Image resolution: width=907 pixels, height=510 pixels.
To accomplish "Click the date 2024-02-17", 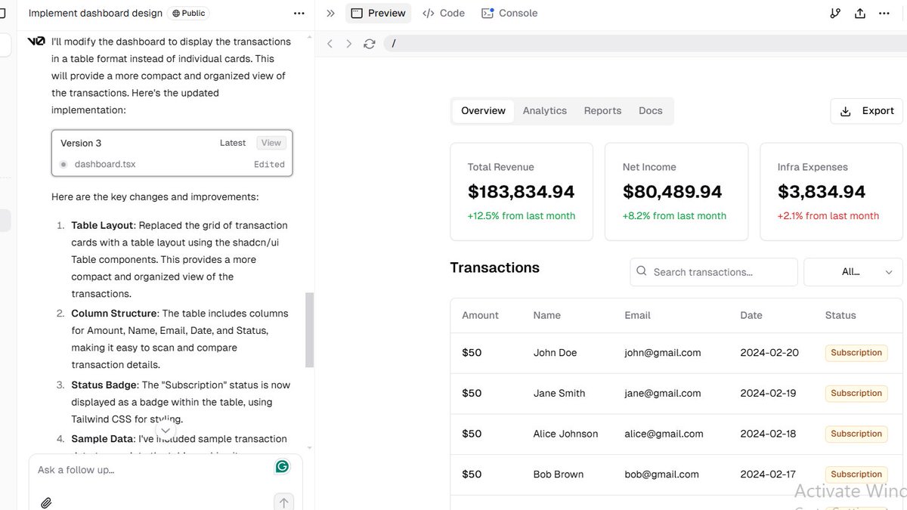I will click(x=768, y=474).
